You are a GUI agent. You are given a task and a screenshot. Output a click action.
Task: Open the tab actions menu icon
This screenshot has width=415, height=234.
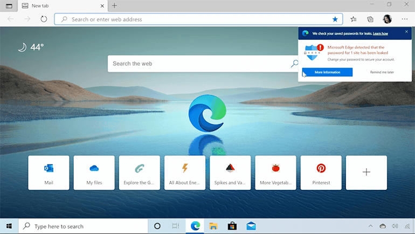(9, 5)
